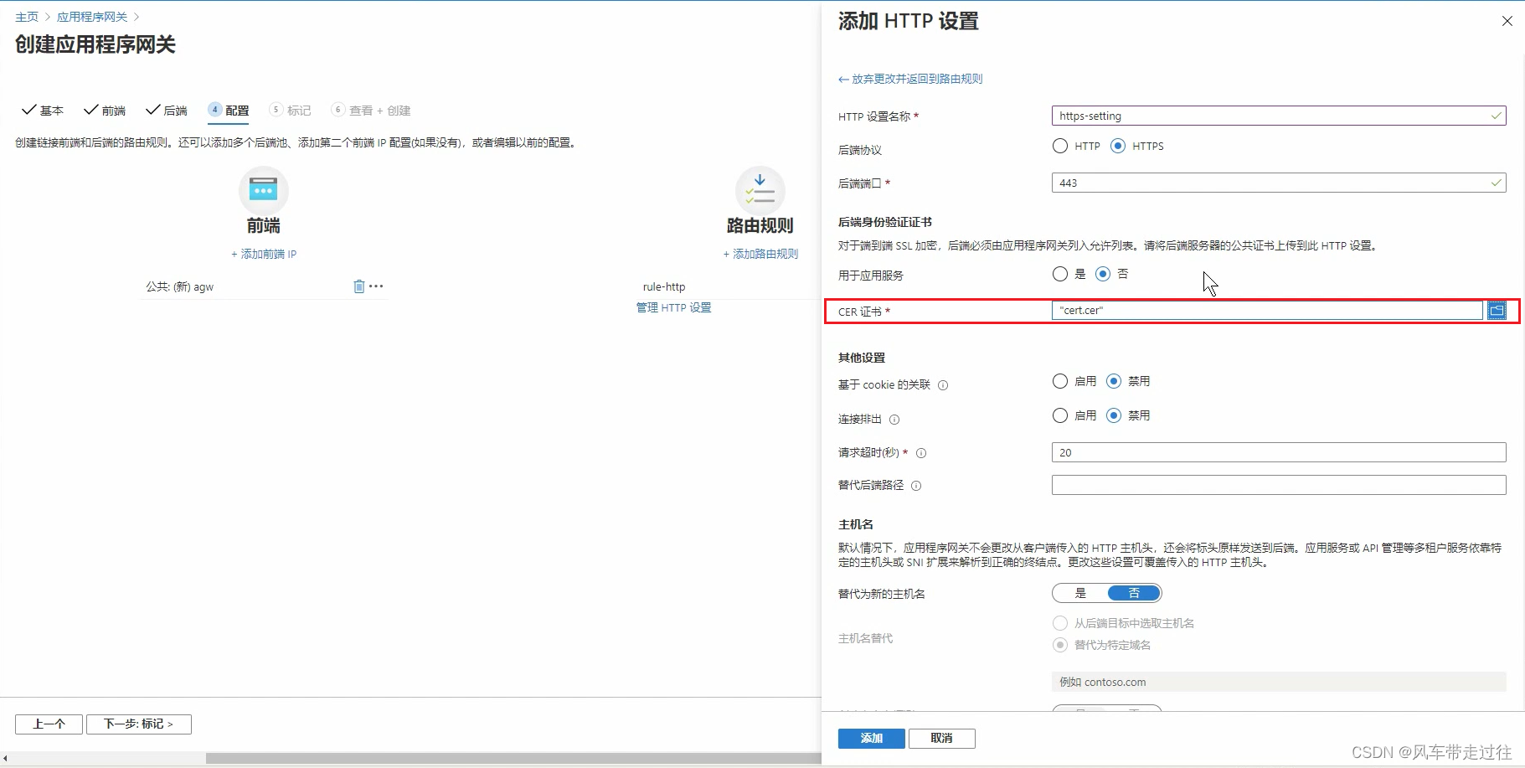
Task: Choose 否 for use with App Service
Action: pyautogui.click(x=1103, y=274)
